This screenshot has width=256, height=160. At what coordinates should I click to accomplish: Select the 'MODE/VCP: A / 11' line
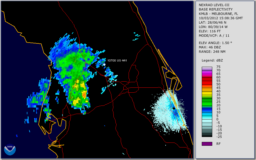(214, 36)
